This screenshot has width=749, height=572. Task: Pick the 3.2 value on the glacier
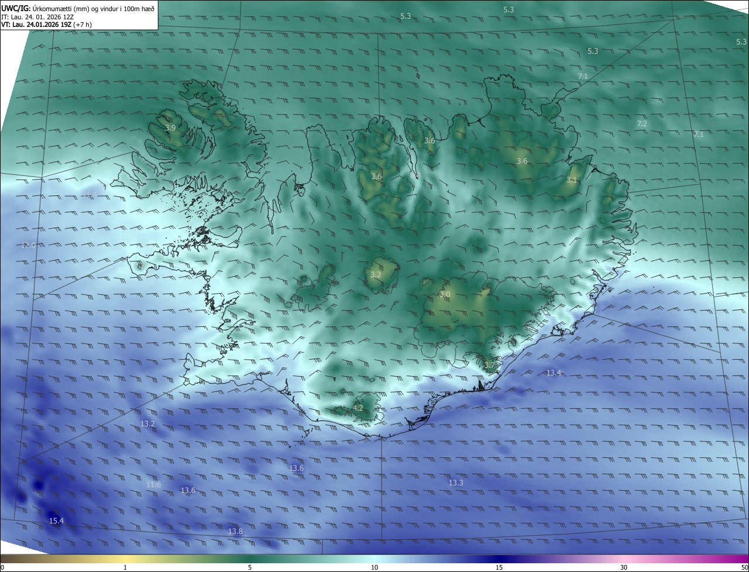[x=376, y=275]
